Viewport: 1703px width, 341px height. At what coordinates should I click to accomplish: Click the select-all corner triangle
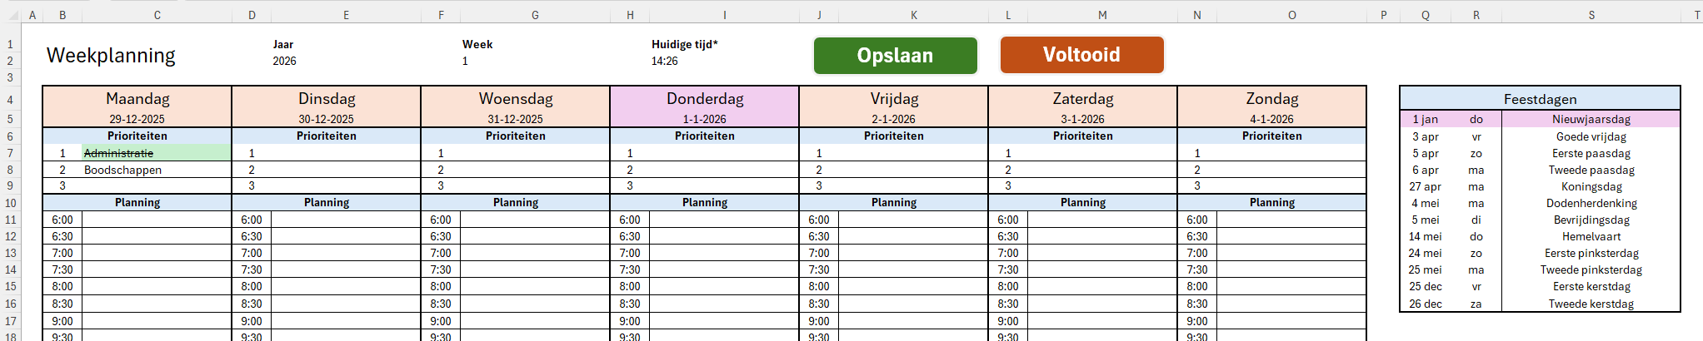[12, 15]
